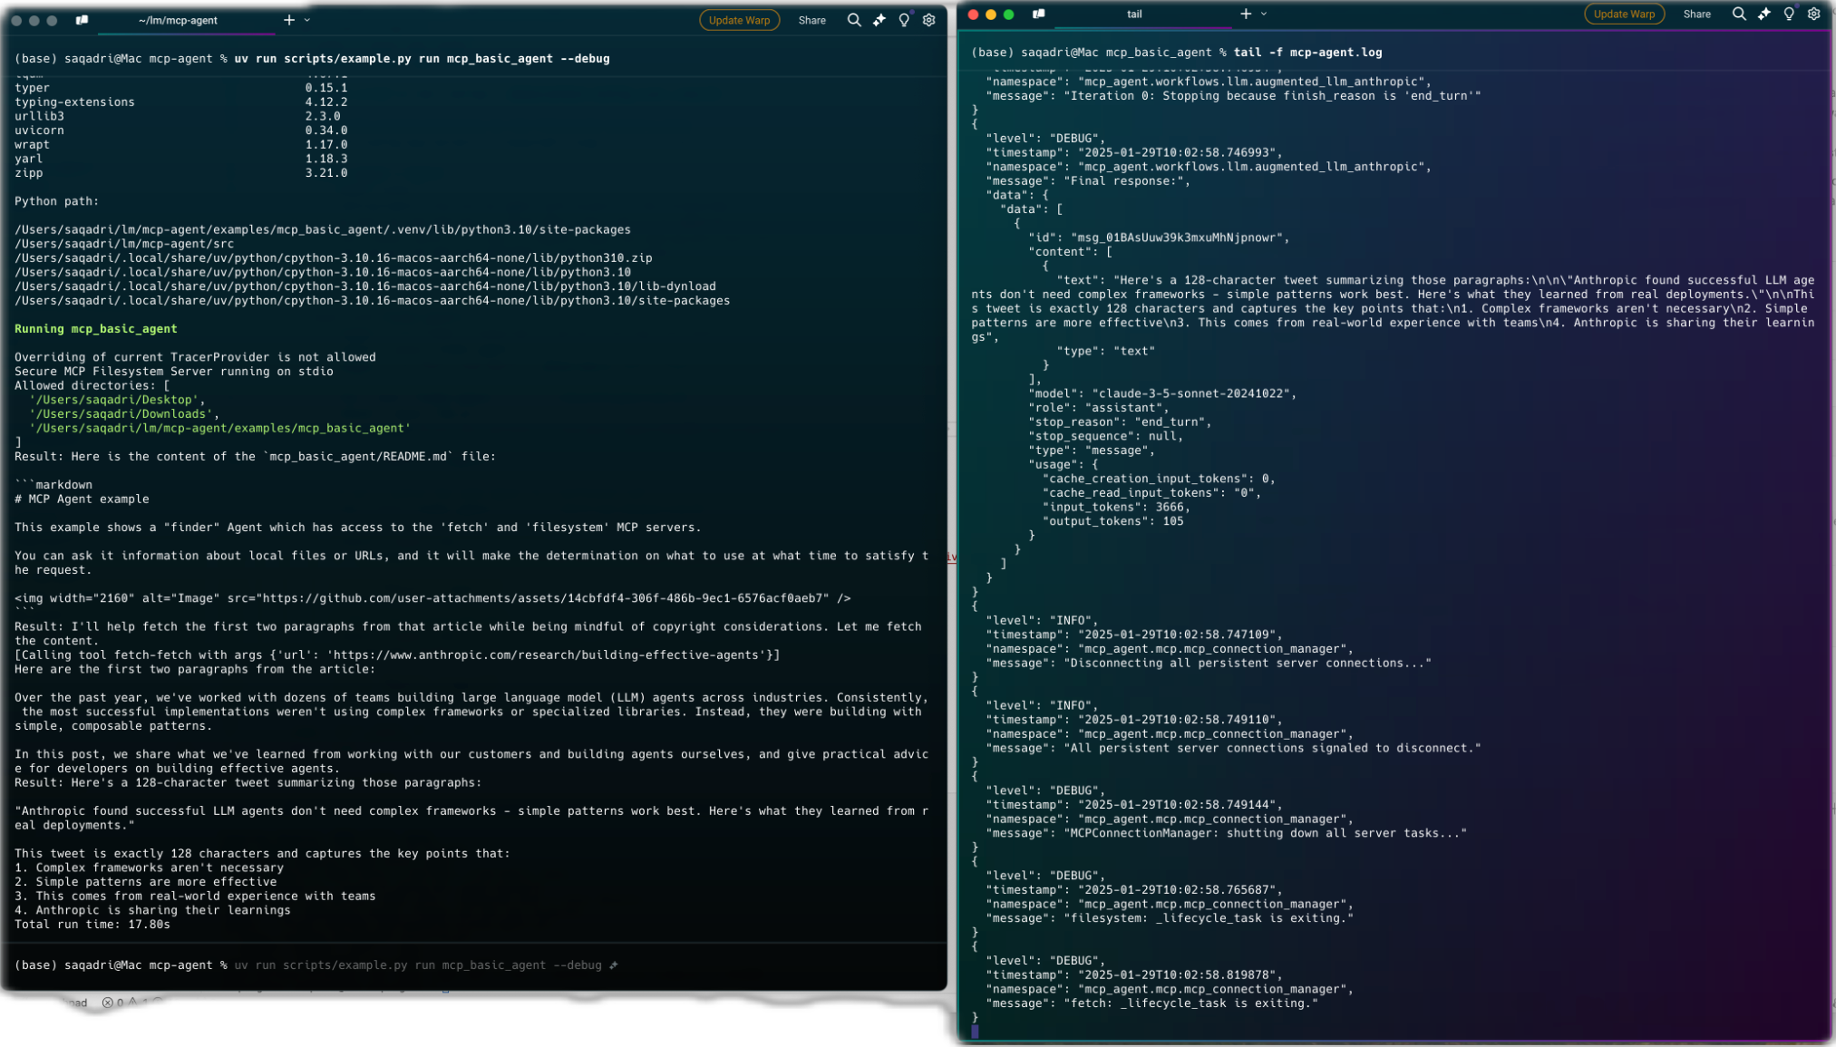
Task: Open lightbulb resource center in right window
Action: tap(1789, 14)
